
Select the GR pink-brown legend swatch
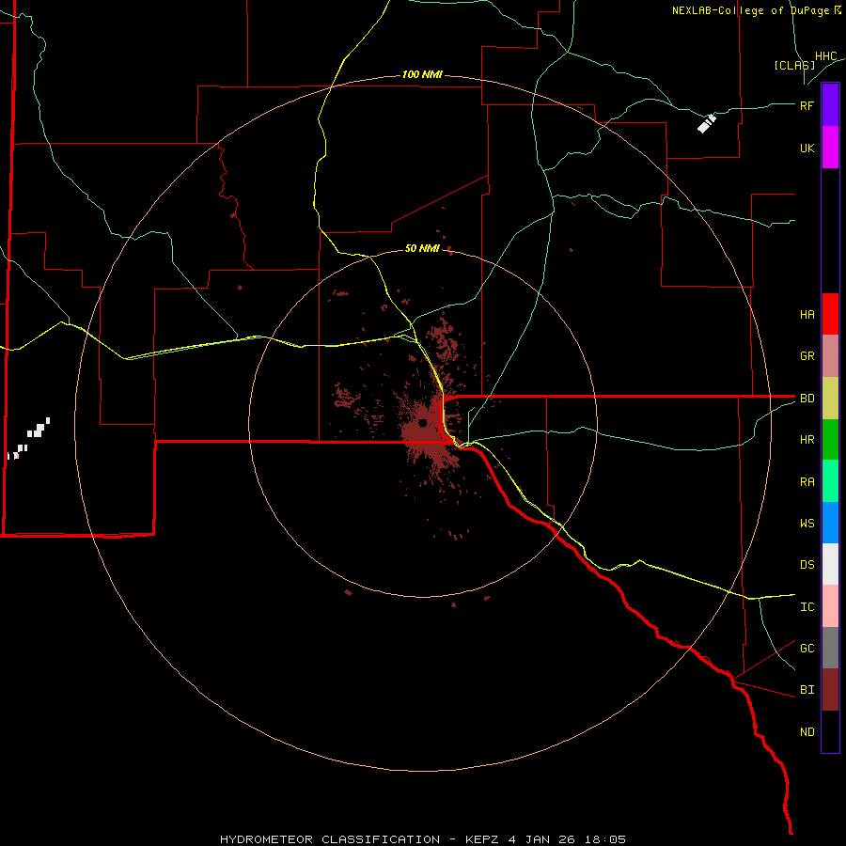point(830,356)
